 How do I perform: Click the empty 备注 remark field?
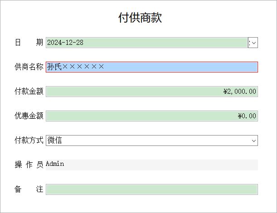tap(152, 189)
